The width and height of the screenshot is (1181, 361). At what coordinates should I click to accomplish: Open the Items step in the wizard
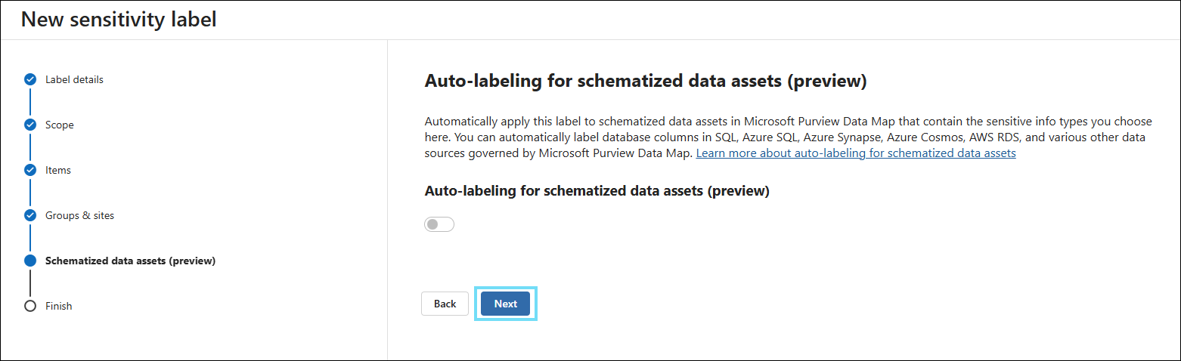58,170
